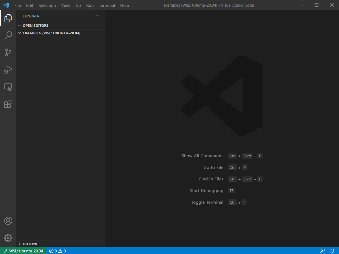This screenshot has width=339, height=254.
Task: Open notifications bell in status bar
Action: 332,251
